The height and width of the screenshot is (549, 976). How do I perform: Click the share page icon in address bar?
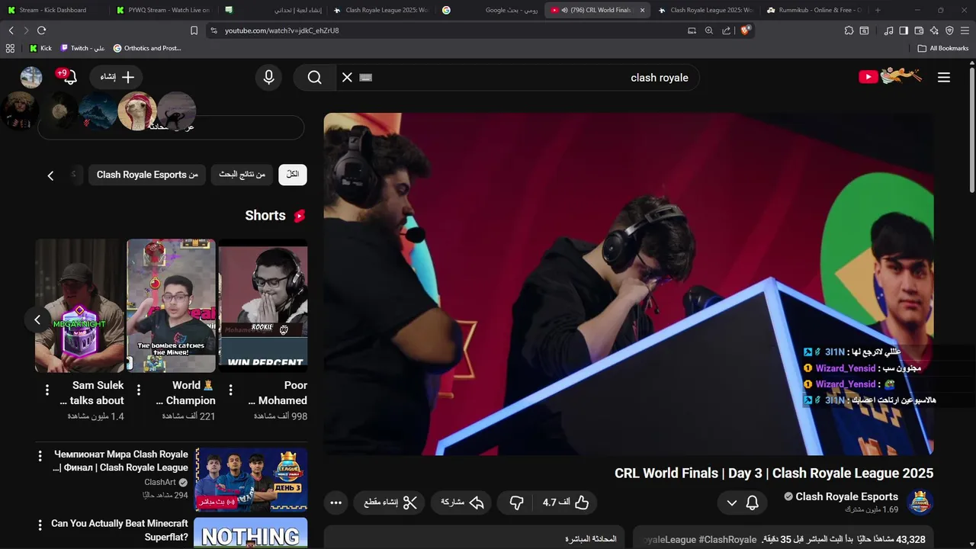(x=726, y=30)
